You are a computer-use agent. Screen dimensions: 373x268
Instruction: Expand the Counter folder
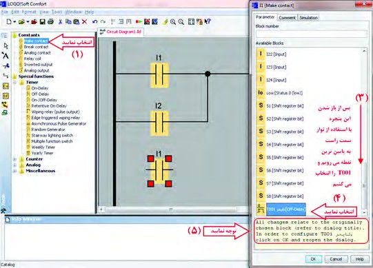[14, 159]
